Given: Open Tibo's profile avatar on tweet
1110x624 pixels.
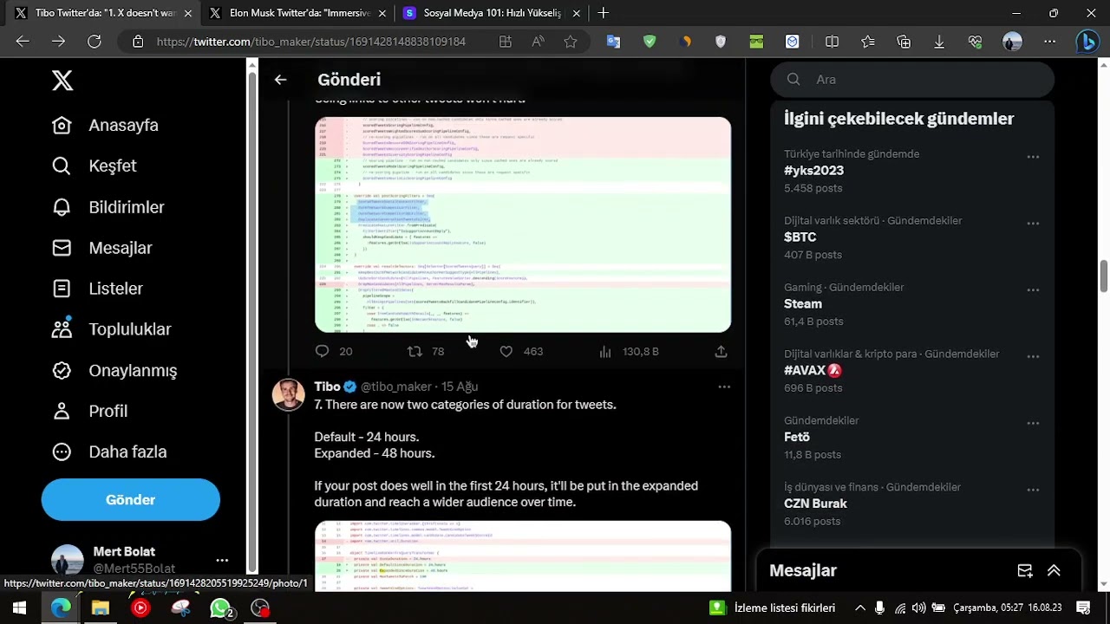Looking at the screenshot, I should click(x=289, y=394).
